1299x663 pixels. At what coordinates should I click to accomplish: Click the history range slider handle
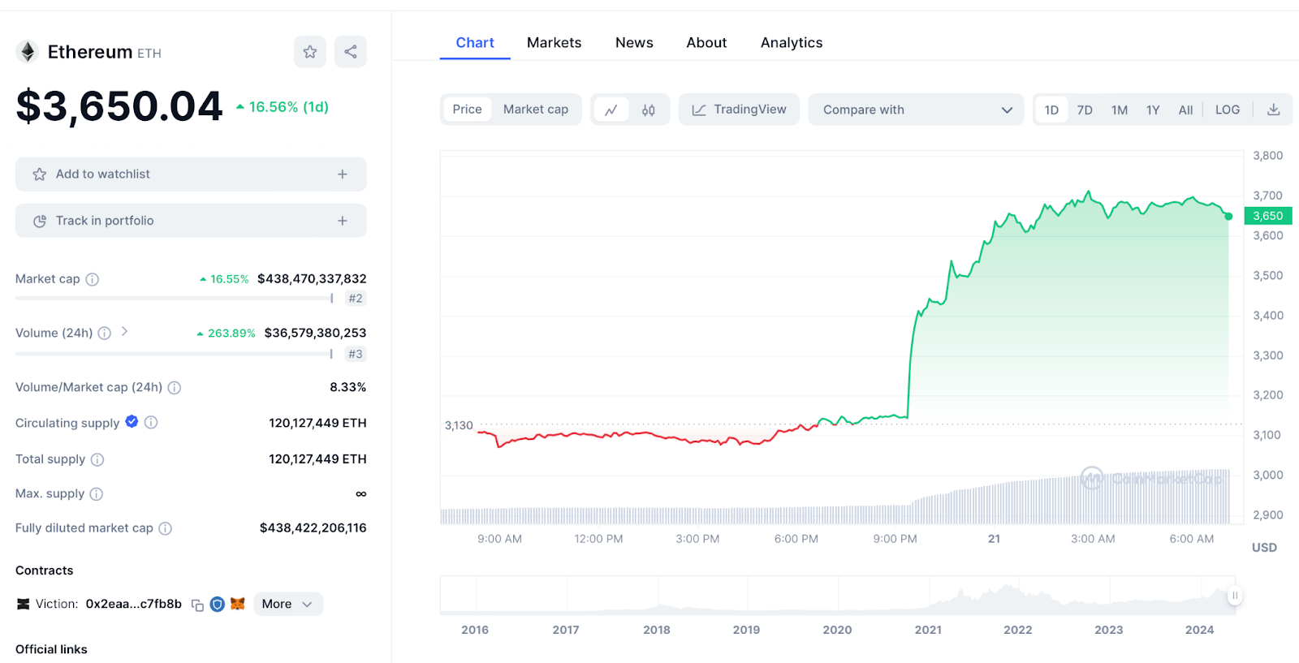[x=1235, y=596]
